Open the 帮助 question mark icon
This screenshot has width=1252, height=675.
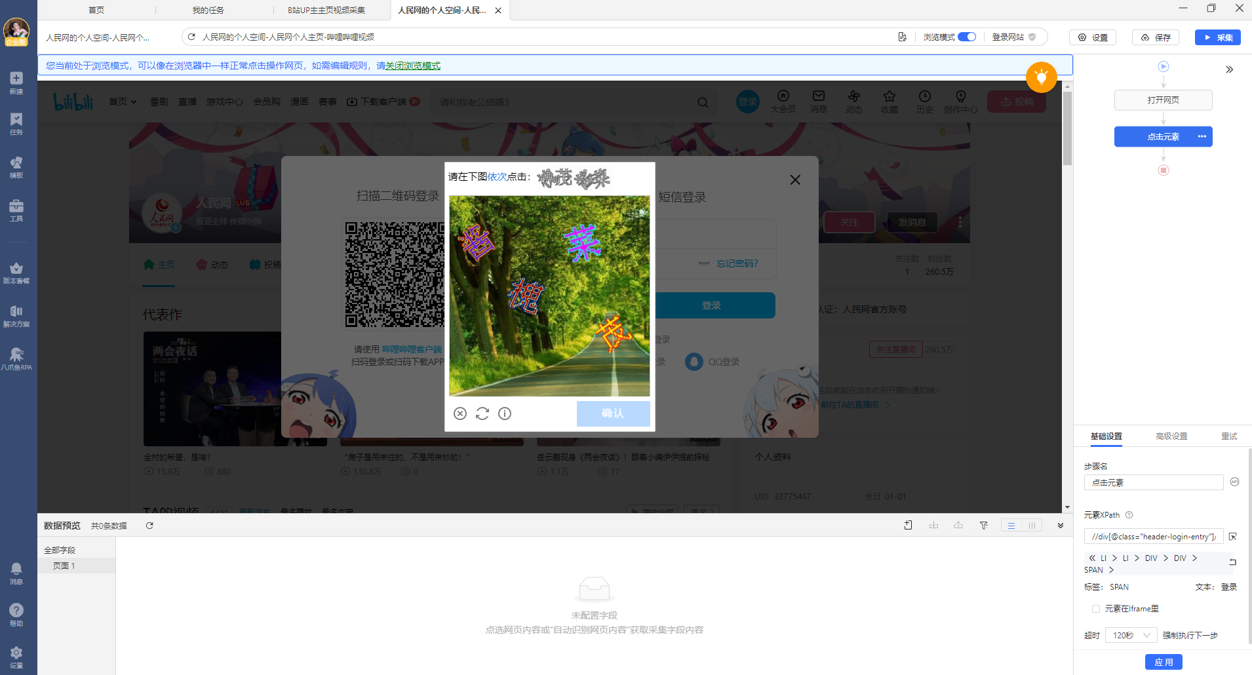click(16, 615)
